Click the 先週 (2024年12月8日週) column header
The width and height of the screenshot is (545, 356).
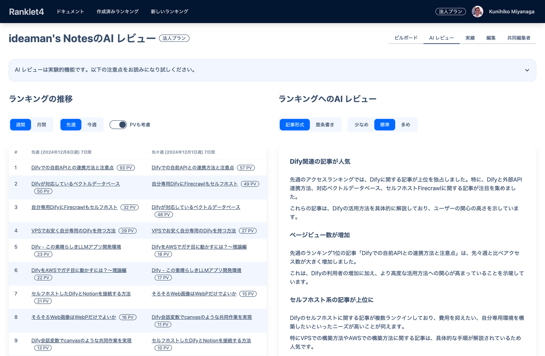pos(61,152)
